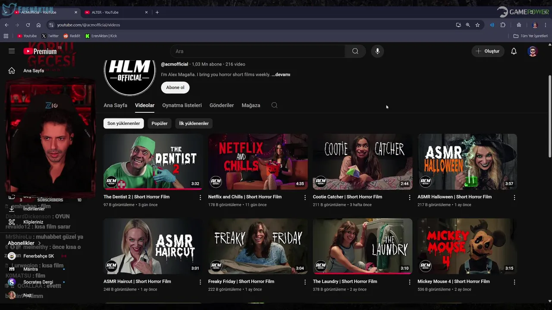Open options menu for The Laundry video
The image size is (552, 310).
point(410,282)
